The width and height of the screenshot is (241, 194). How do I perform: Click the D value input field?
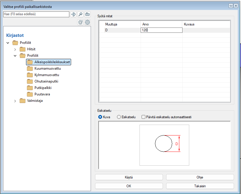[x=161, y=30]
